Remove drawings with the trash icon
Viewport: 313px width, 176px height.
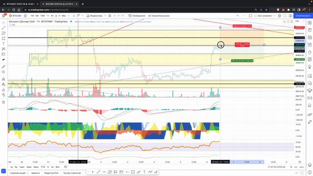tap(3, 102)
